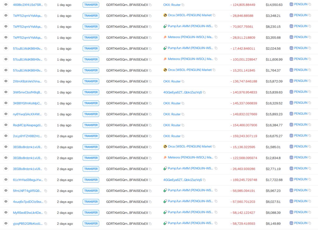Click "2 days ago" in the 61cYnYad38eguYw row
This screenshot has height=230, width=318.
65,180
